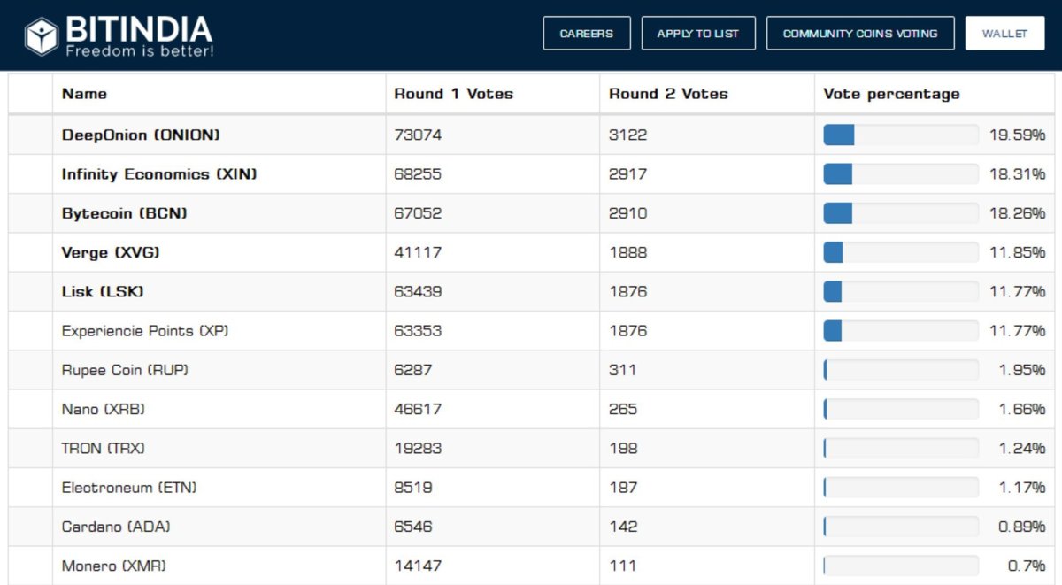The width and height of the screenshot is (1062, 585).
Task: Click Round 1 value 63439
Action: (418, 291)
